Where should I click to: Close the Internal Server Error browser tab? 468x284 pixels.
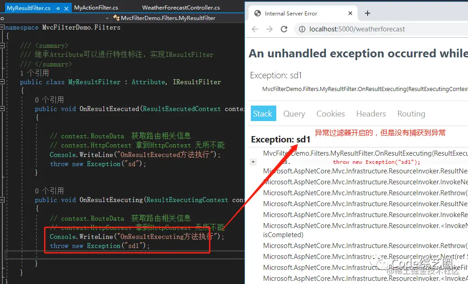tap(350, 13)
